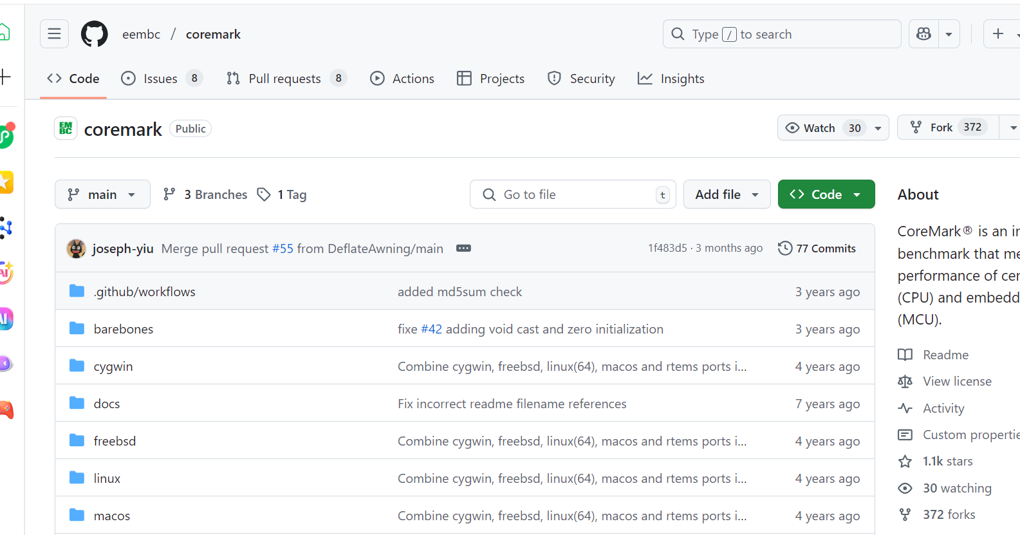Expand the Copilot dropdown arrow
This screenshot has width=1020, height=535.
point(949,34)
